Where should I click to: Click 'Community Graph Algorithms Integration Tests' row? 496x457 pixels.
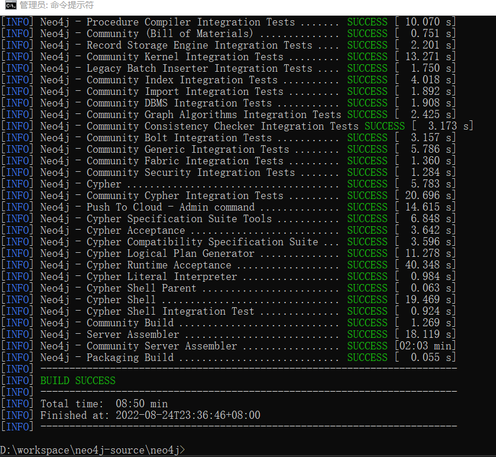[229, 115]
